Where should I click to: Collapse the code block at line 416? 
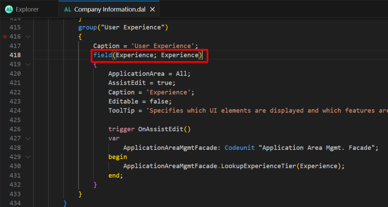pyautogui.click(x=28, y=37)
